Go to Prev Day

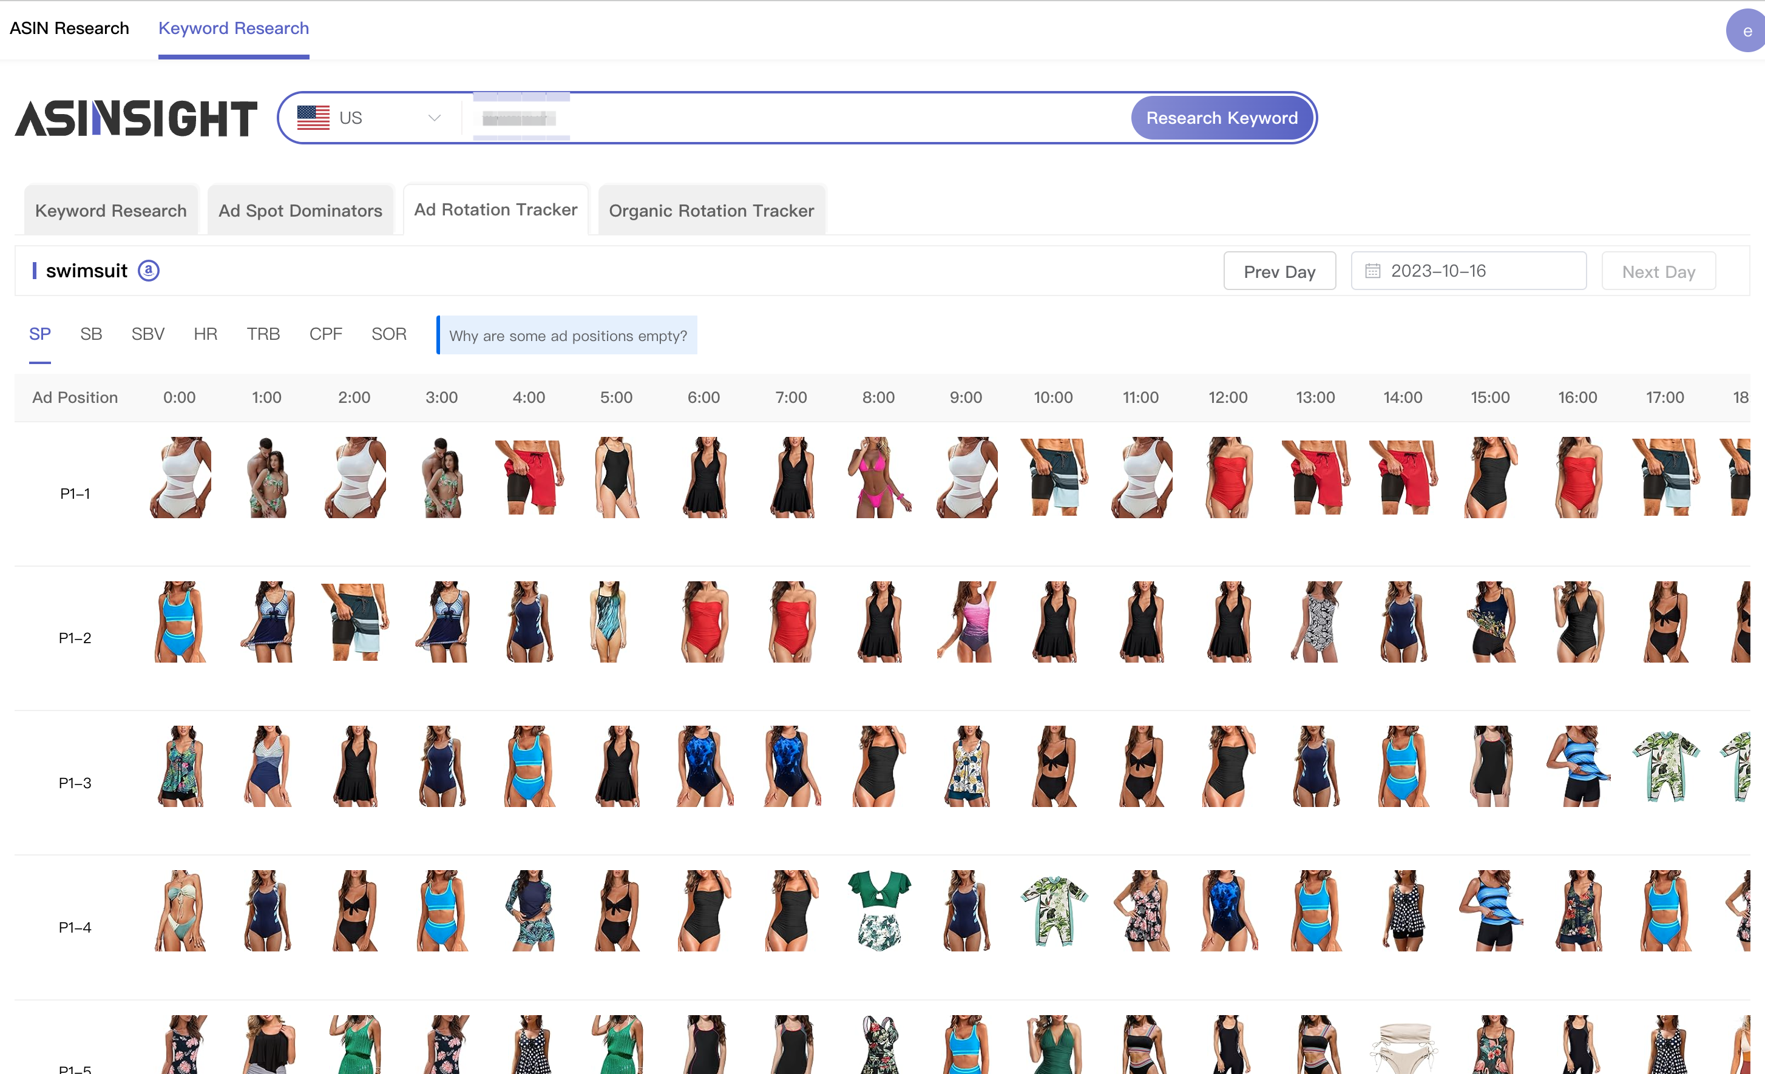pos(1279,271)
